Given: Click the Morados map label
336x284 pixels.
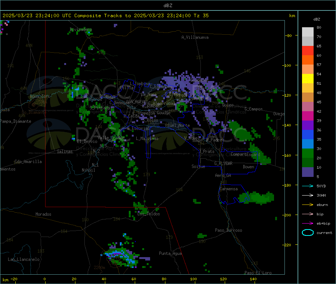Looking at the screenshot, I should pos(43,214).
